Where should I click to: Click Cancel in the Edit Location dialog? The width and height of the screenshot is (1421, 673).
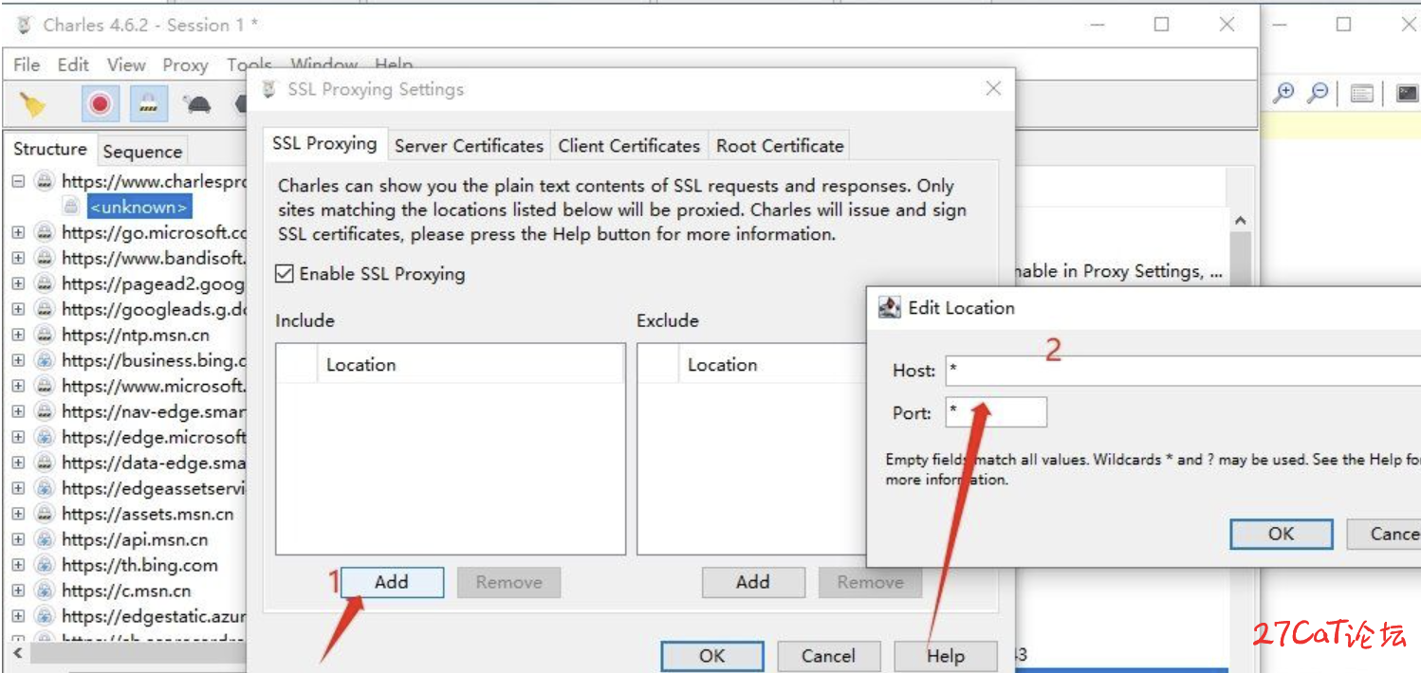[1384, 534]
